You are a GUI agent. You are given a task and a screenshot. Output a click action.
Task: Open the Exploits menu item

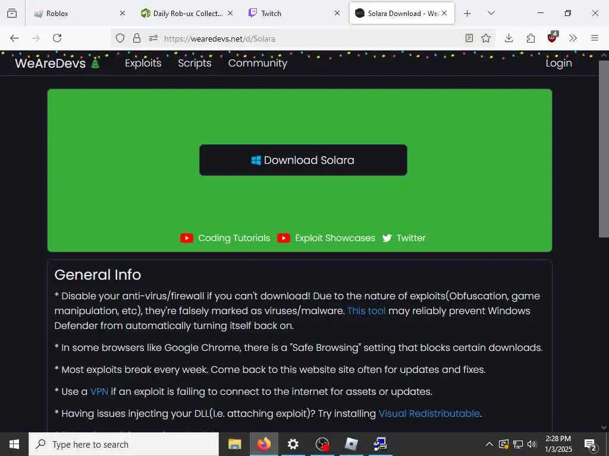tap(143, 63)
